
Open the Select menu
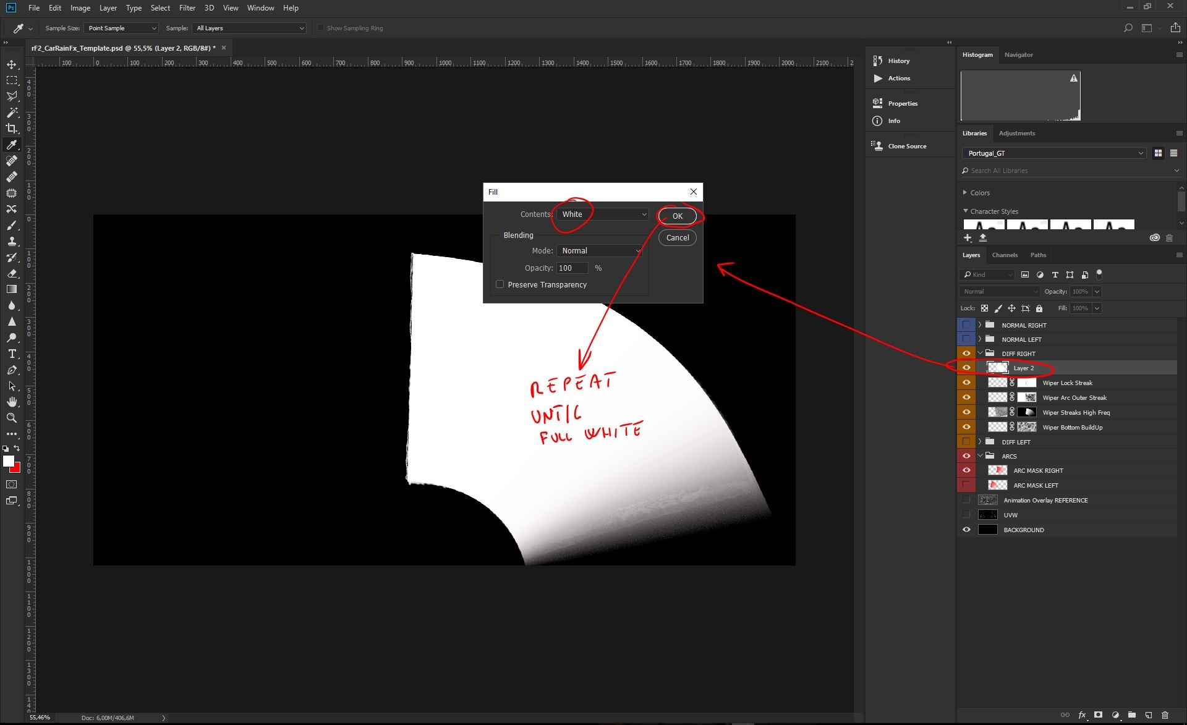click(x=160, y=8)
